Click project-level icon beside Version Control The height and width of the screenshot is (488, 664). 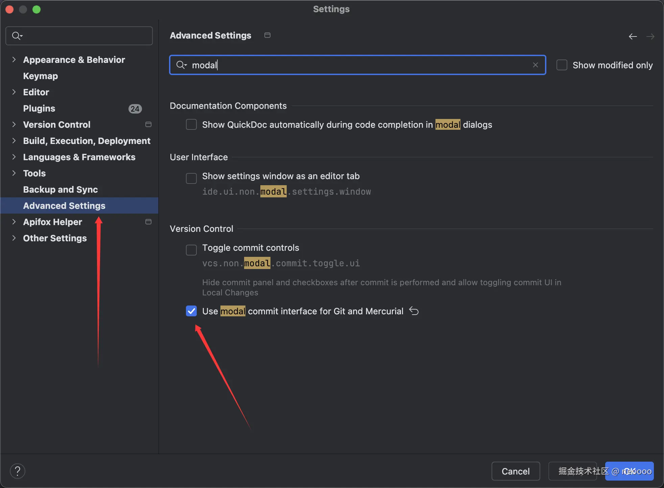coord(148,124)
